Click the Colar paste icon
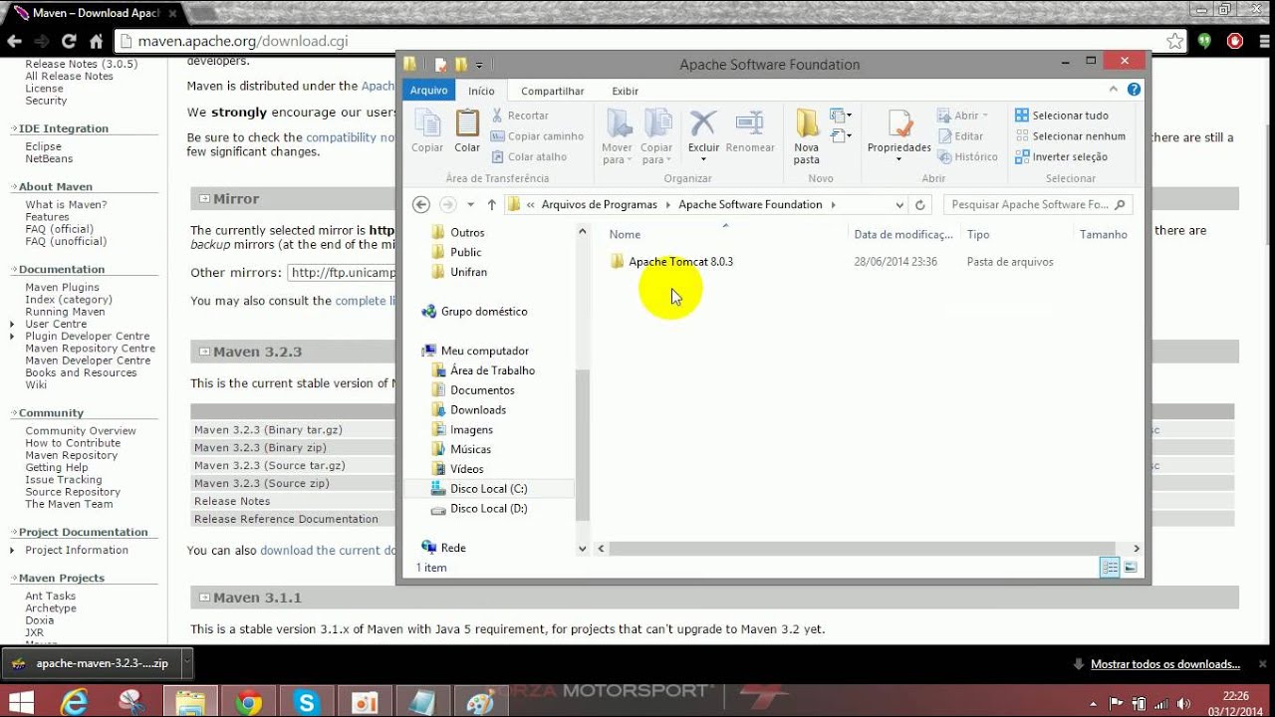Viewport: 1275px width, 717px height. coord(467,130)
